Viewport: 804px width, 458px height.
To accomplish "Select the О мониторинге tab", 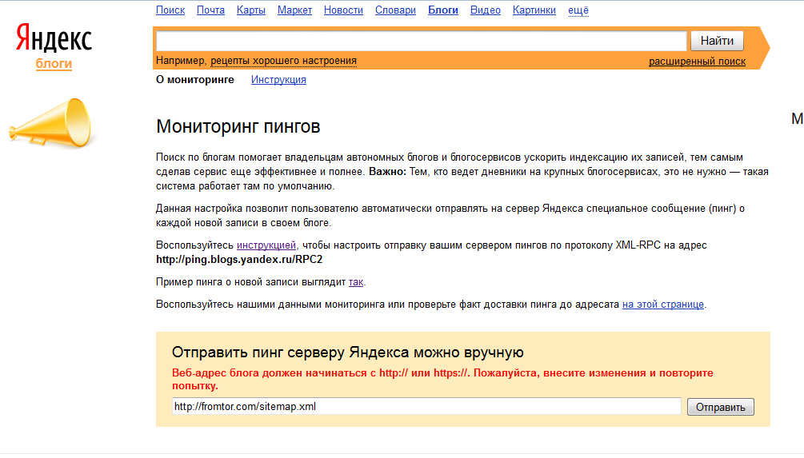I will [195, 79].
